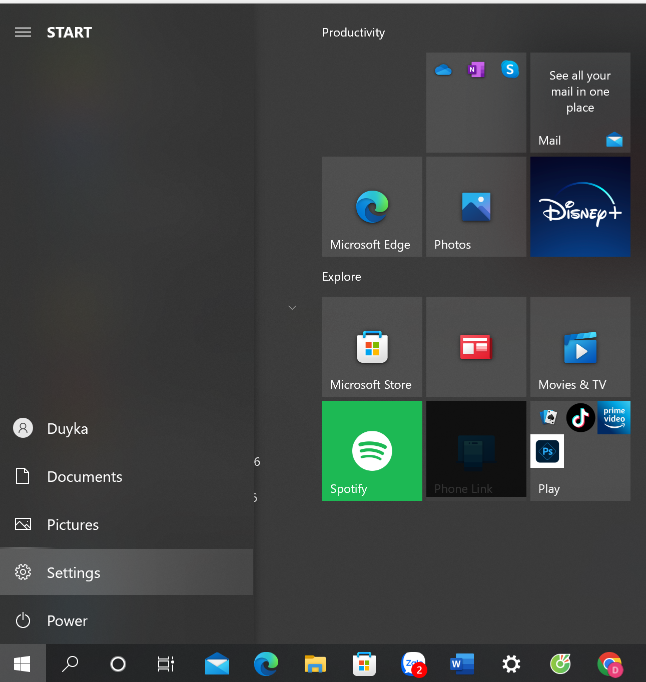Open the Photos tile
Viewport: 646px width, 682px height.
click(x=476, y=207)
